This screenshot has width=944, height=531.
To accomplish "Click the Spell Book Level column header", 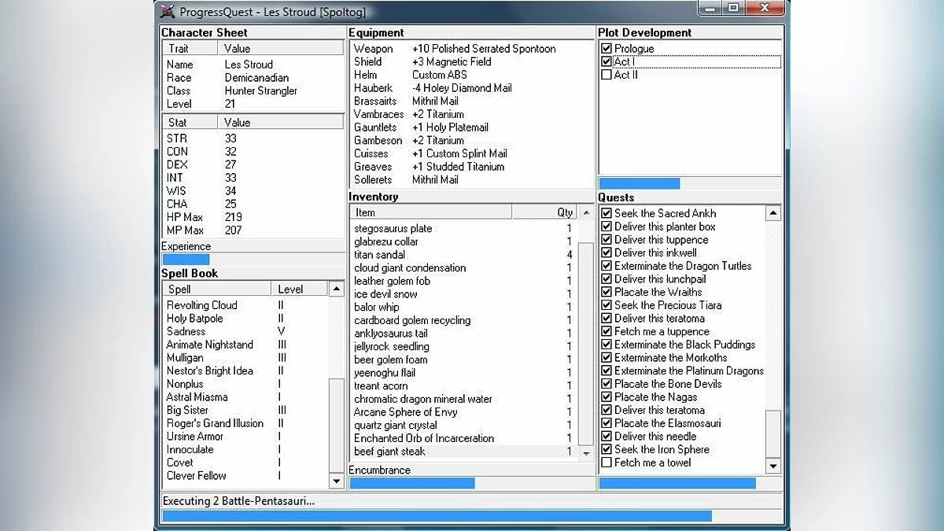I will [300, 289].
